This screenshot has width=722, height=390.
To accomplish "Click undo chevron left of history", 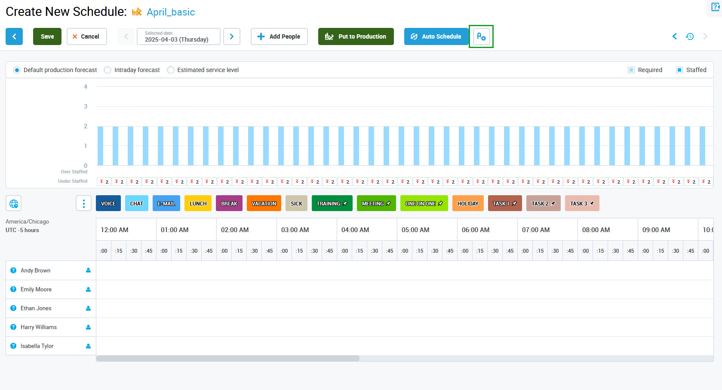I will [674, 36].
